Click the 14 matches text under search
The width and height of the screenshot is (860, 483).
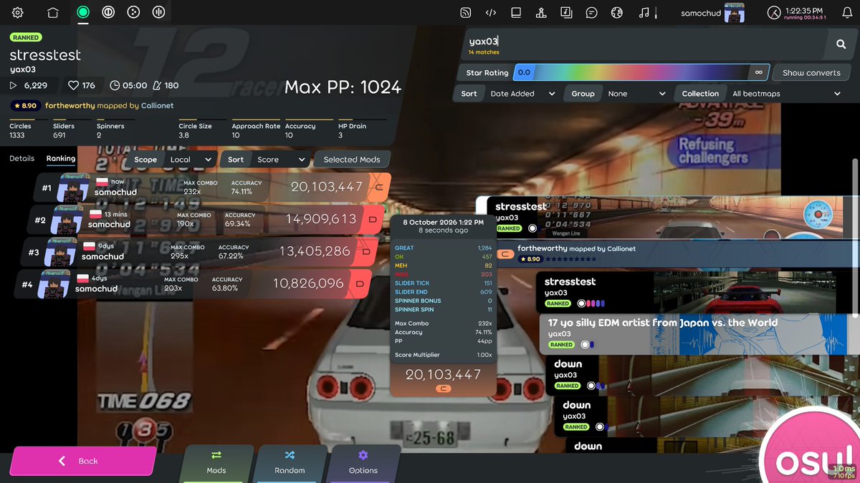[484, 52]
